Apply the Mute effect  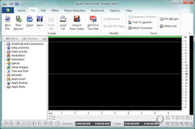click(16, 87)
